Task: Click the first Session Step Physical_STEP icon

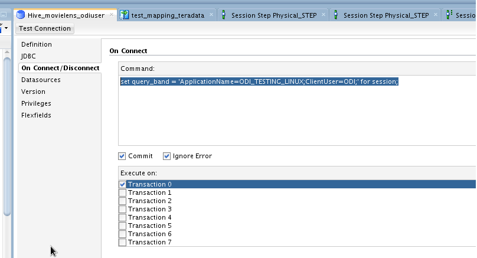Action: coord(224,15)
